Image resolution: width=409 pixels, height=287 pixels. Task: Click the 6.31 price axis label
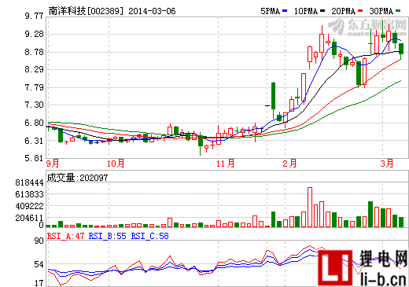pos(34,141)
